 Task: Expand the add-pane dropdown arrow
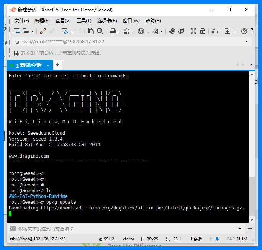point(234,31)
